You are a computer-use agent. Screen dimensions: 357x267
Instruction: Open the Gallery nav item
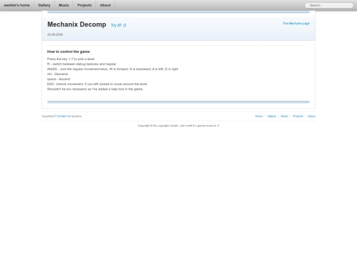pos(44,5)
